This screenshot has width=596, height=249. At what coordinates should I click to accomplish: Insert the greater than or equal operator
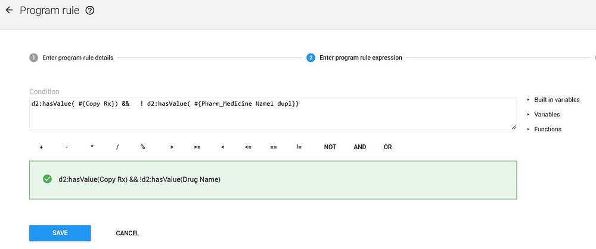[197, 147]
